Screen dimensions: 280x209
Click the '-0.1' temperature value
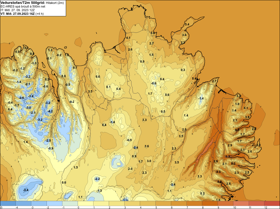tap(49, 59)
